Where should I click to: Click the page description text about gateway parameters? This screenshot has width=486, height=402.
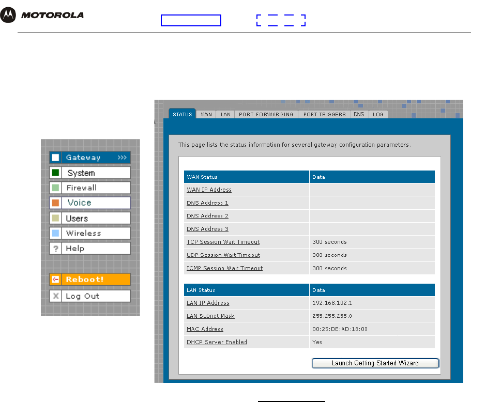tap(295, 145)
